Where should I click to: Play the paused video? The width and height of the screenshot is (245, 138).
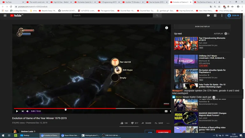point(17,111)
